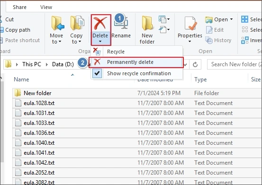Screen dimensions: 262x185
Task: Click the Easy access icon dropdown
Action: 164,30
